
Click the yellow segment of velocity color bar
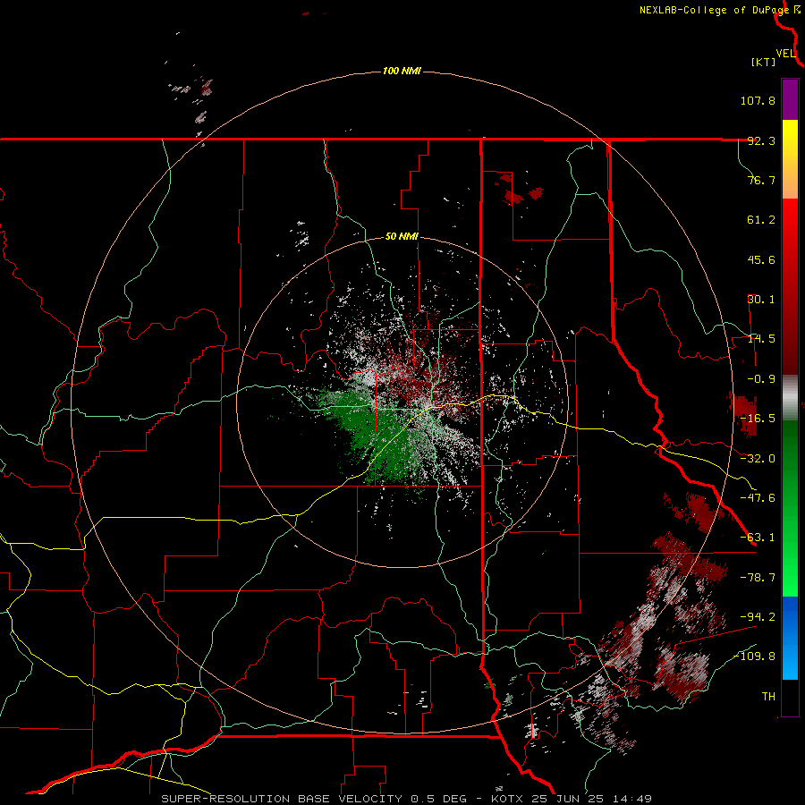[790, 159]
